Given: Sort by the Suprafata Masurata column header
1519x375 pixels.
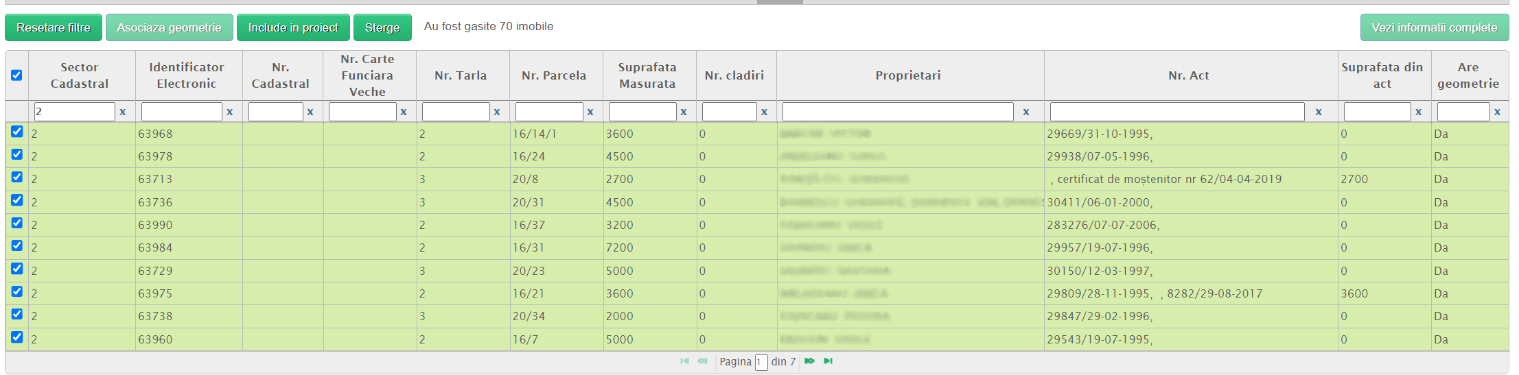Looking at the screenshot, I should coord(647,75).
